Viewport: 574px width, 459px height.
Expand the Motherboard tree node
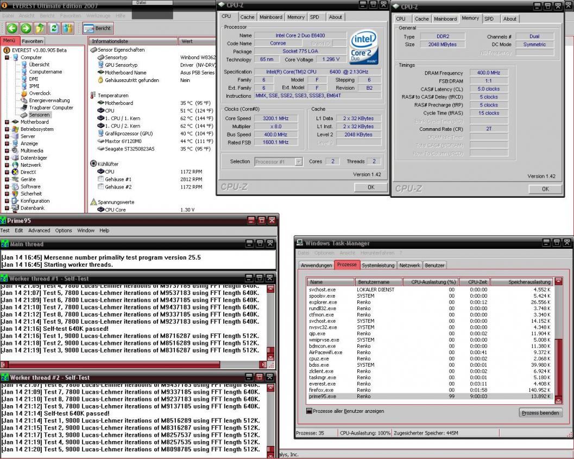click(x=7, y=122)
